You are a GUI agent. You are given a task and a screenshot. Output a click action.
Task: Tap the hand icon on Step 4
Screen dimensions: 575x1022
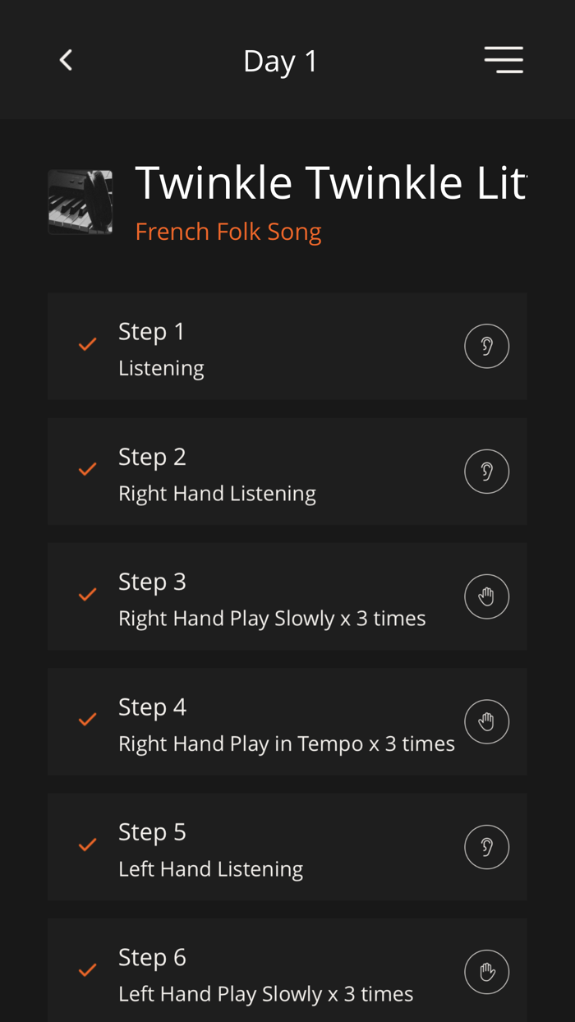487,720
